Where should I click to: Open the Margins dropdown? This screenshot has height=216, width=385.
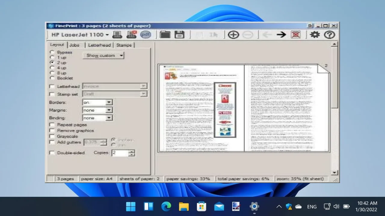point(97,110)
